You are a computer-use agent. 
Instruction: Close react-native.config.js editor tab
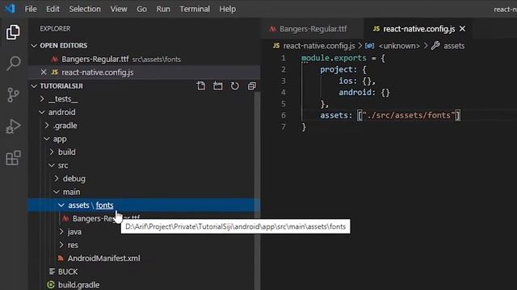coord(462,29)
